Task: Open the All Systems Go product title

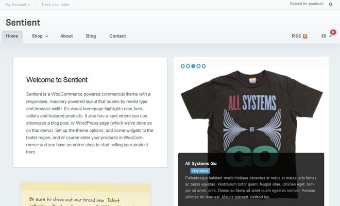Action: (x=201, y=163)
